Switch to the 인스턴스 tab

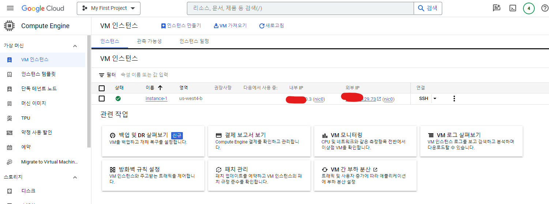(x=110, y=41)
